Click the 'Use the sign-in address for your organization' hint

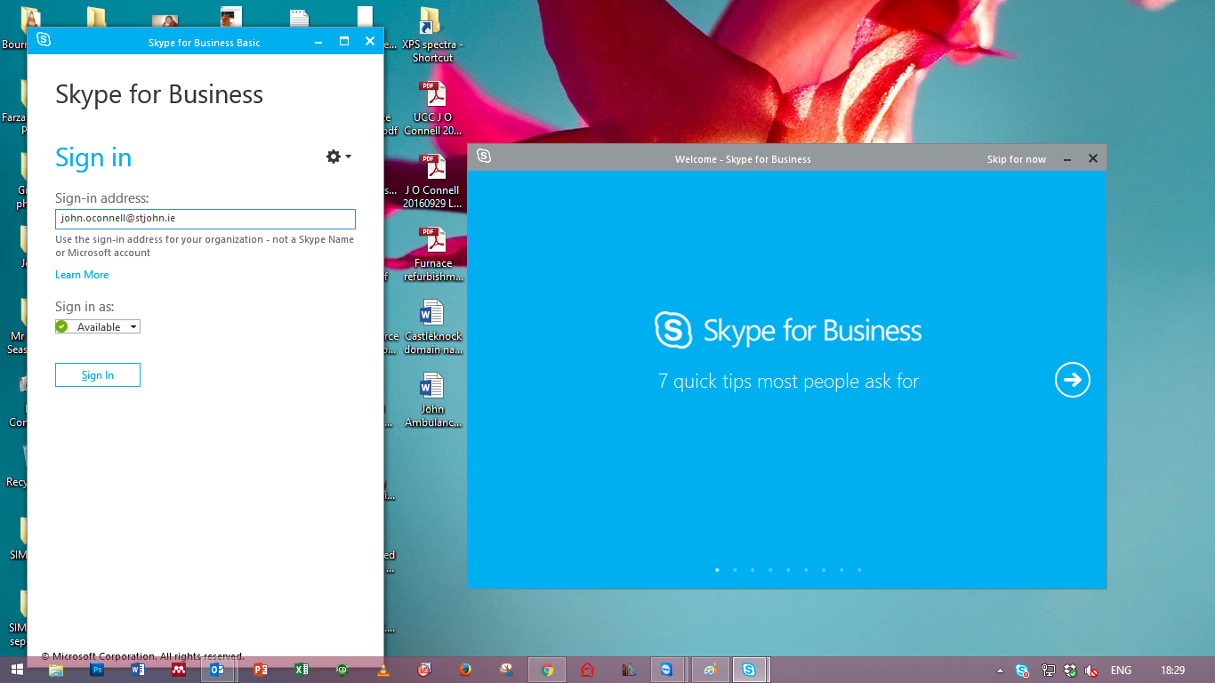[x=205, y=246]
